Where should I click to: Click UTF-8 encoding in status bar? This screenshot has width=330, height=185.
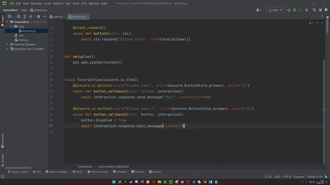coord(287,177)
